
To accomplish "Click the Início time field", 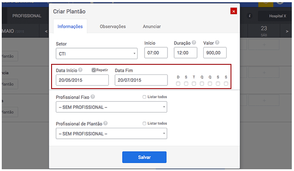I will pos(156,53).
